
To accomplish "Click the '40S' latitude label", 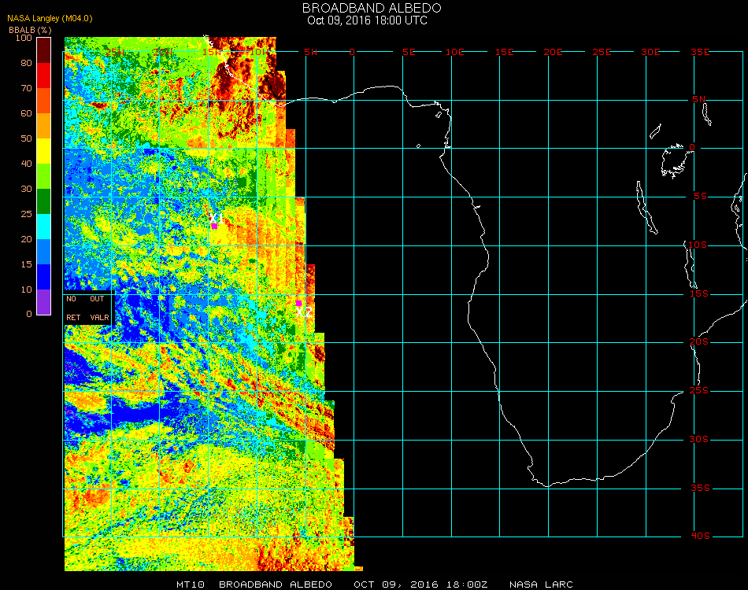I will 700,537.
